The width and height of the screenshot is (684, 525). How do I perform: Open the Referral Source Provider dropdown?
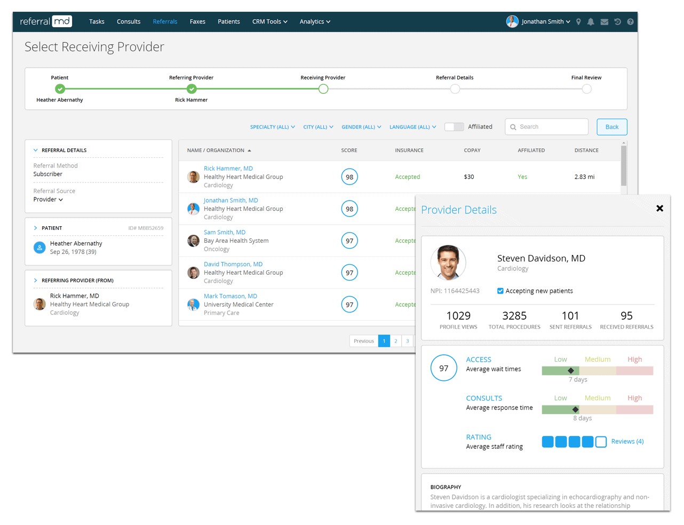[48, 200]
